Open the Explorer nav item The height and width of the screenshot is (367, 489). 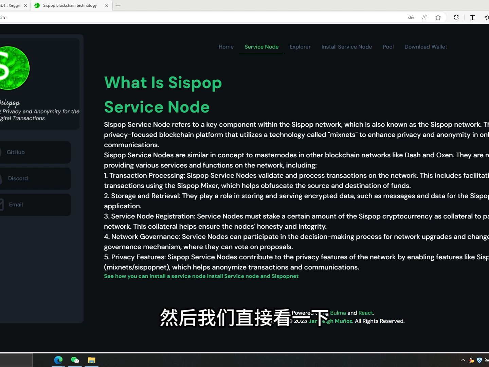300,47
